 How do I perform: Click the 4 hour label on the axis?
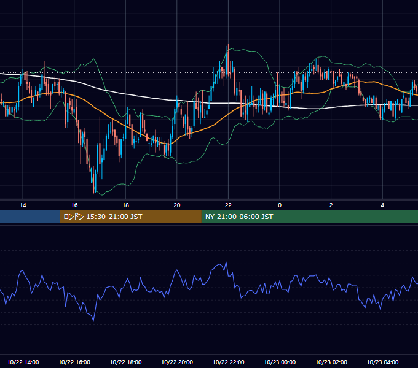click(x=382, y=205)
